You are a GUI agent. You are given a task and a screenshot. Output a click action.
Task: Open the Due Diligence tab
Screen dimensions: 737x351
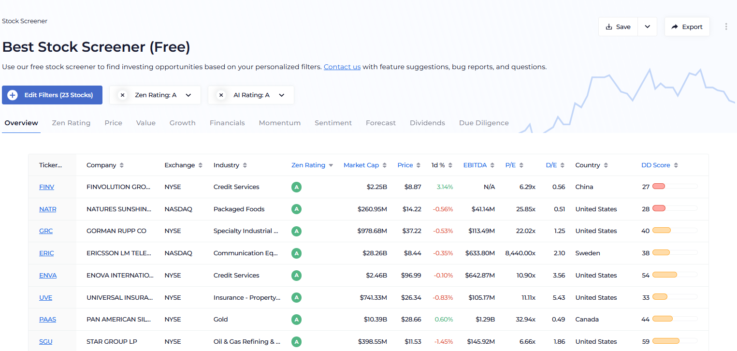484,123
